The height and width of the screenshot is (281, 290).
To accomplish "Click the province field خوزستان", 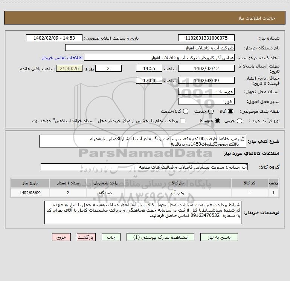I will click(206, 92).
